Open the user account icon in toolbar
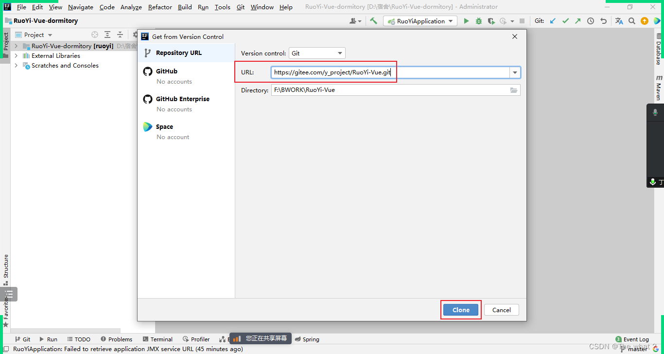 (x=356, y=21)
